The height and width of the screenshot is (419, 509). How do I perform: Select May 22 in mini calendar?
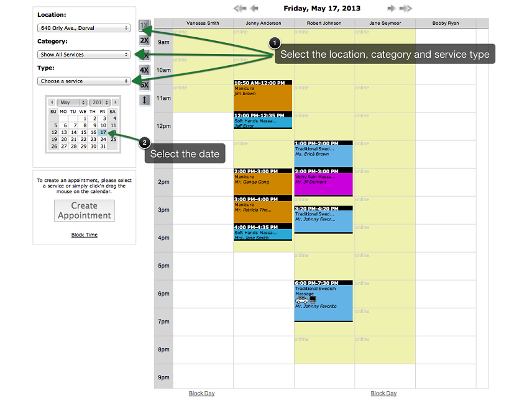point(83,140)
